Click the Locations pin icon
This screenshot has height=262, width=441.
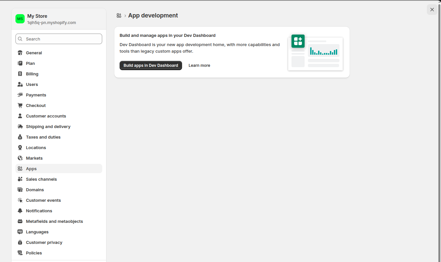pos(20,147)
